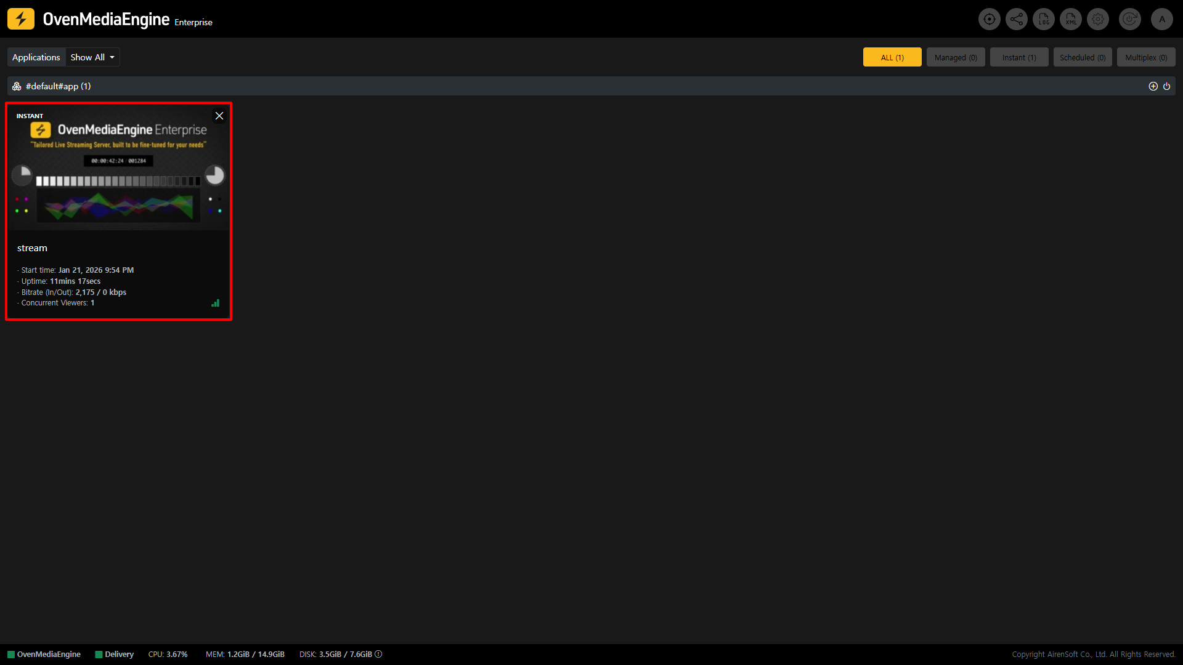Click the disk info circle icon
The width and height of the screenshot is (1183, 665).
pos(378,654)
